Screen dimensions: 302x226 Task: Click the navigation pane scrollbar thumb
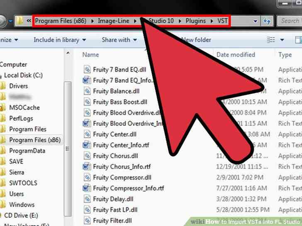[x=68, y=149]
